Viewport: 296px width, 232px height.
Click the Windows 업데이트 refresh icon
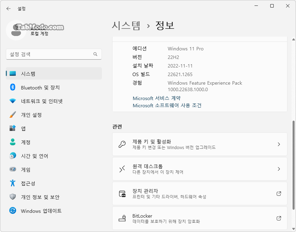(13, 210)
